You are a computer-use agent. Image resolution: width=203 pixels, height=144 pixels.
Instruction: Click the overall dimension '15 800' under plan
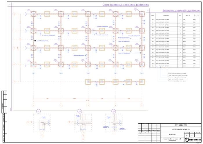point(88,101)
